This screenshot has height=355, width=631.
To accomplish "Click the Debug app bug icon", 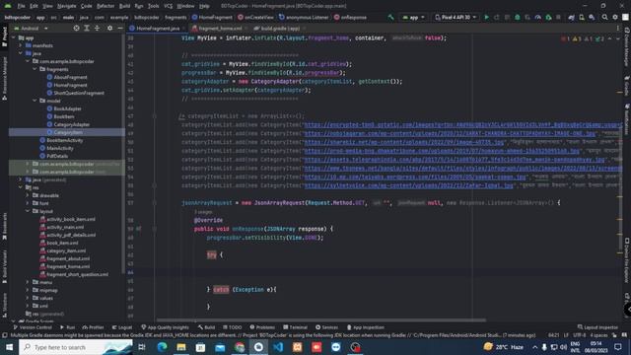I will (518, 18).
